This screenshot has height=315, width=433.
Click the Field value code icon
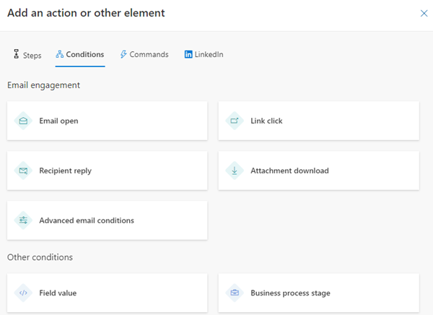coord(23,293)
